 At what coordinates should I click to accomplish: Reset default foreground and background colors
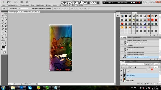pyautogui.click(x=2, y=50)
